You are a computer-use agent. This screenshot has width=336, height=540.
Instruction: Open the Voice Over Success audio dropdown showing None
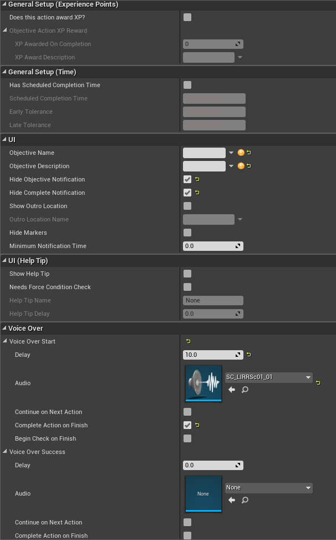click(x=269, y=488)
